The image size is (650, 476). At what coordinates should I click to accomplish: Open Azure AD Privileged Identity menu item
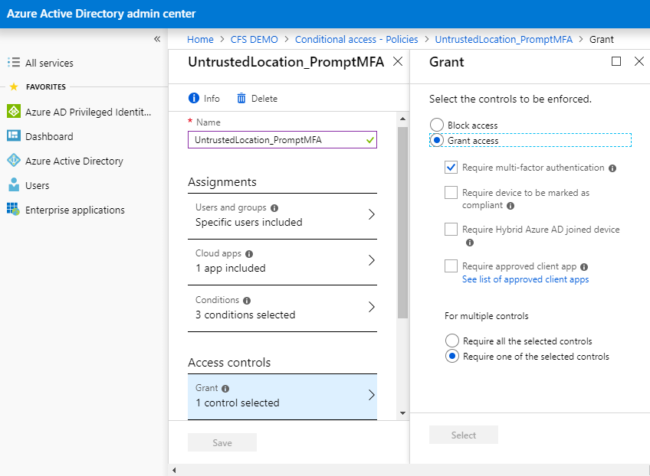[88, 112]
